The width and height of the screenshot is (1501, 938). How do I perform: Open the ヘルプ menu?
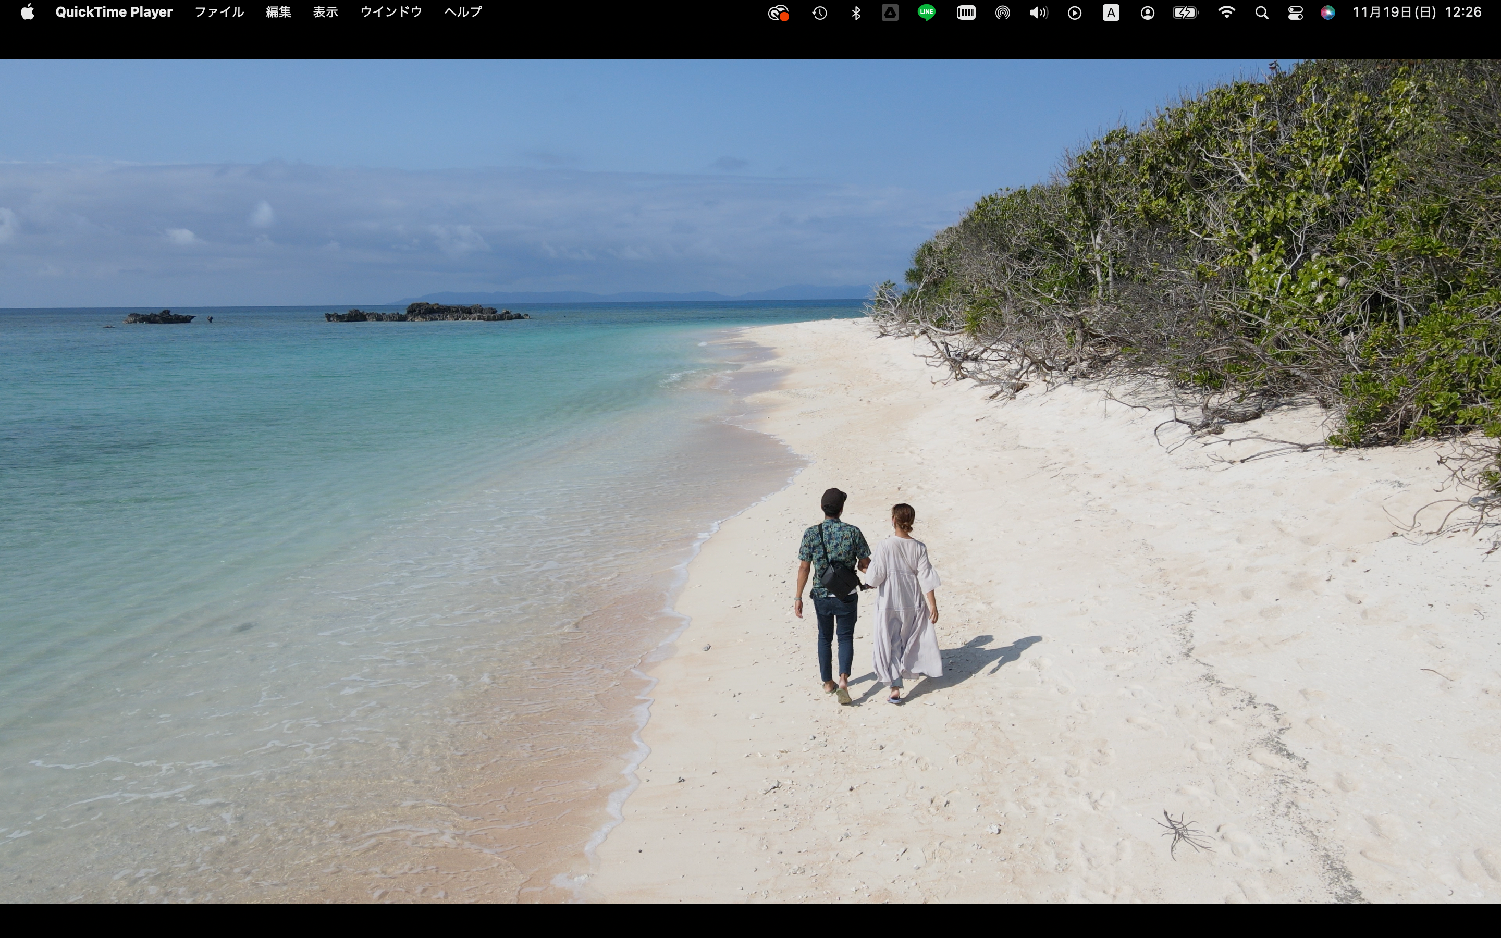(x=463, y=13)
